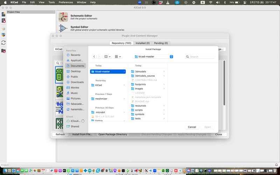This screenshot has width=280, height=175.
Task: Click the Wi-Fi icon in the menu bar
Action: pos(211,2)
